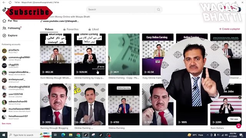Click the browser back arrow
The height and width of the screenshot is (138, 246).
(x=4, y=2)
